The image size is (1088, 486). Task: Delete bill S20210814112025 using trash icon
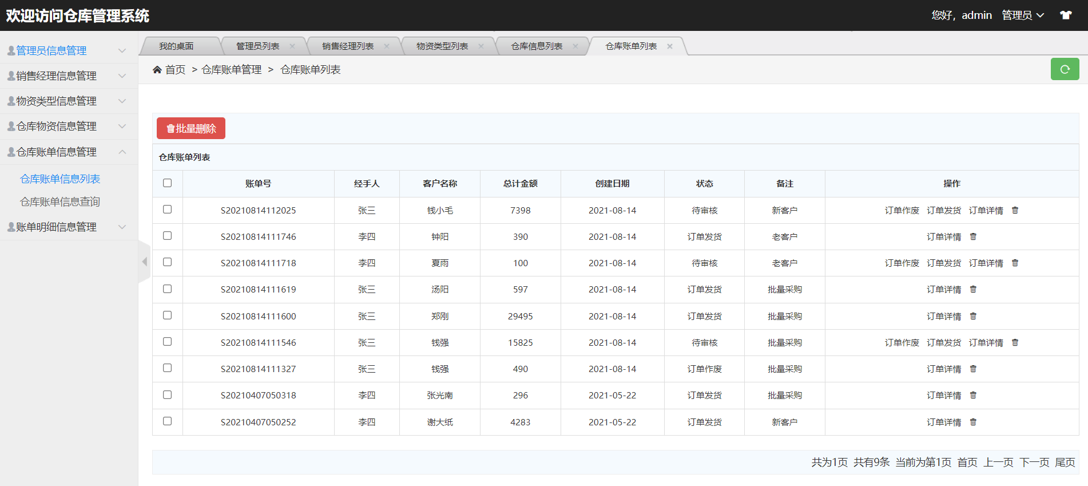click(1015, 211)
